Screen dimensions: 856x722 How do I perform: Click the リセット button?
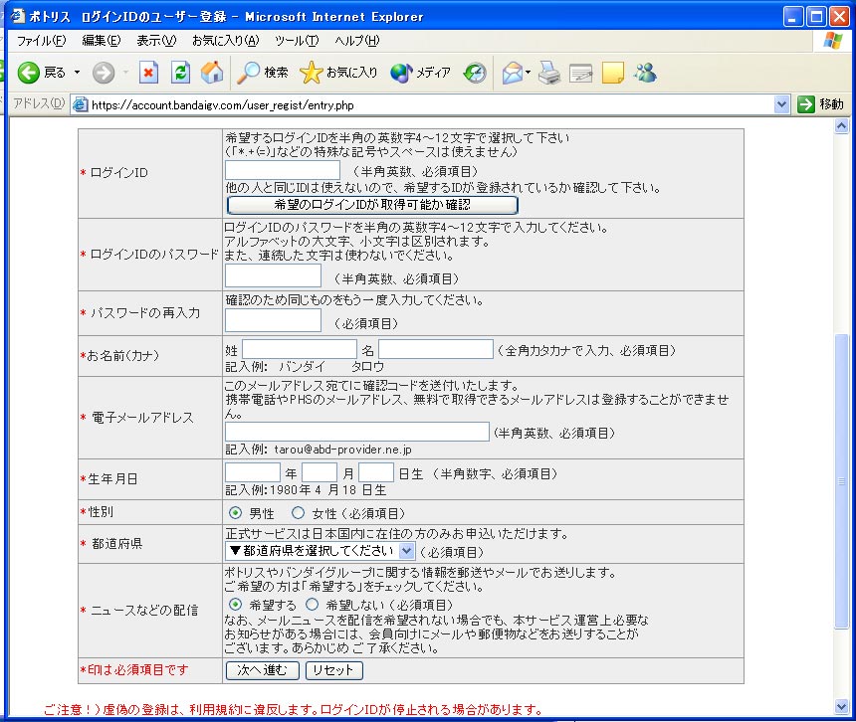[x=334, y=670]
